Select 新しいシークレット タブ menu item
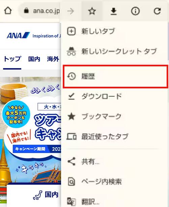 115,51
